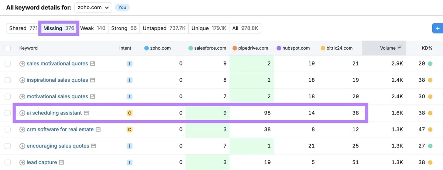Viewport: 443px width, 170px height.
Task: Open SERP icon beside 'encouraging sales quotes'
Action: point(94,146)
